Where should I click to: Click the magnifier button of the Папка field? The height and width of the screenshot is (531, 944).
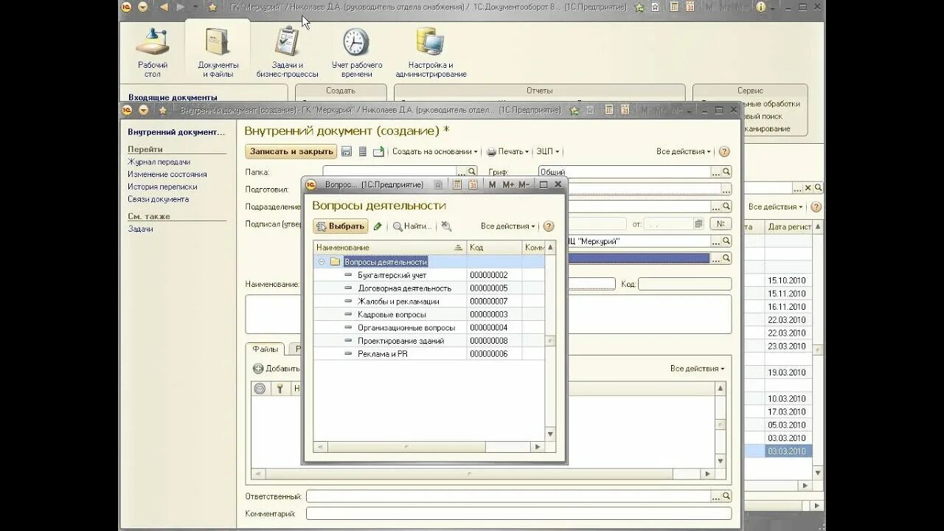[473, 172]
